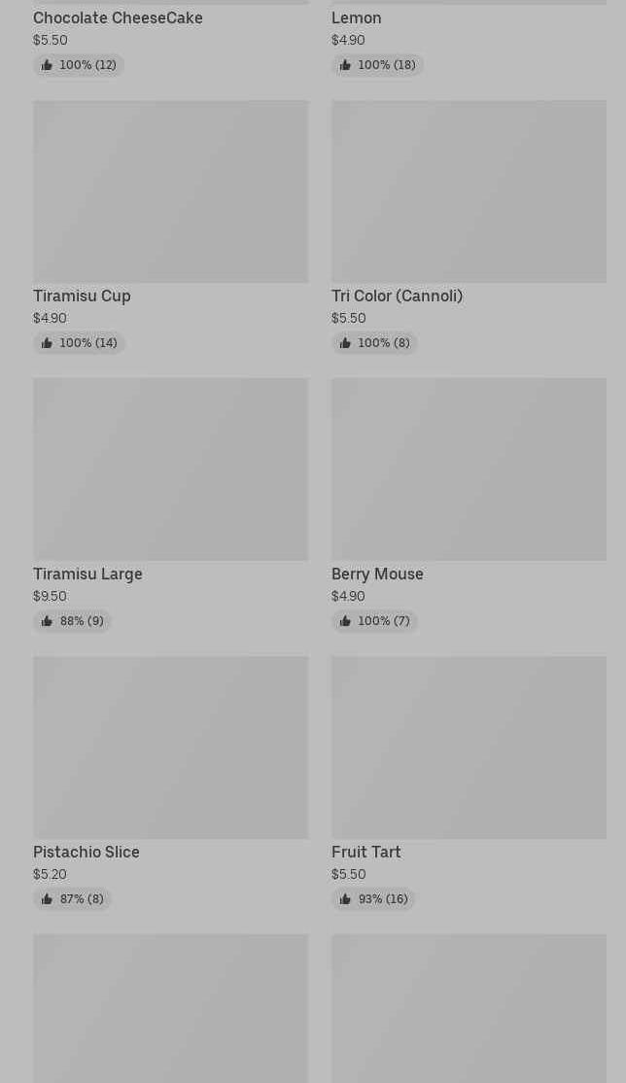Open the Chocolate CheeseCake item title
The height and width of the screenshot is (1083, 626).
click(118, 17)
